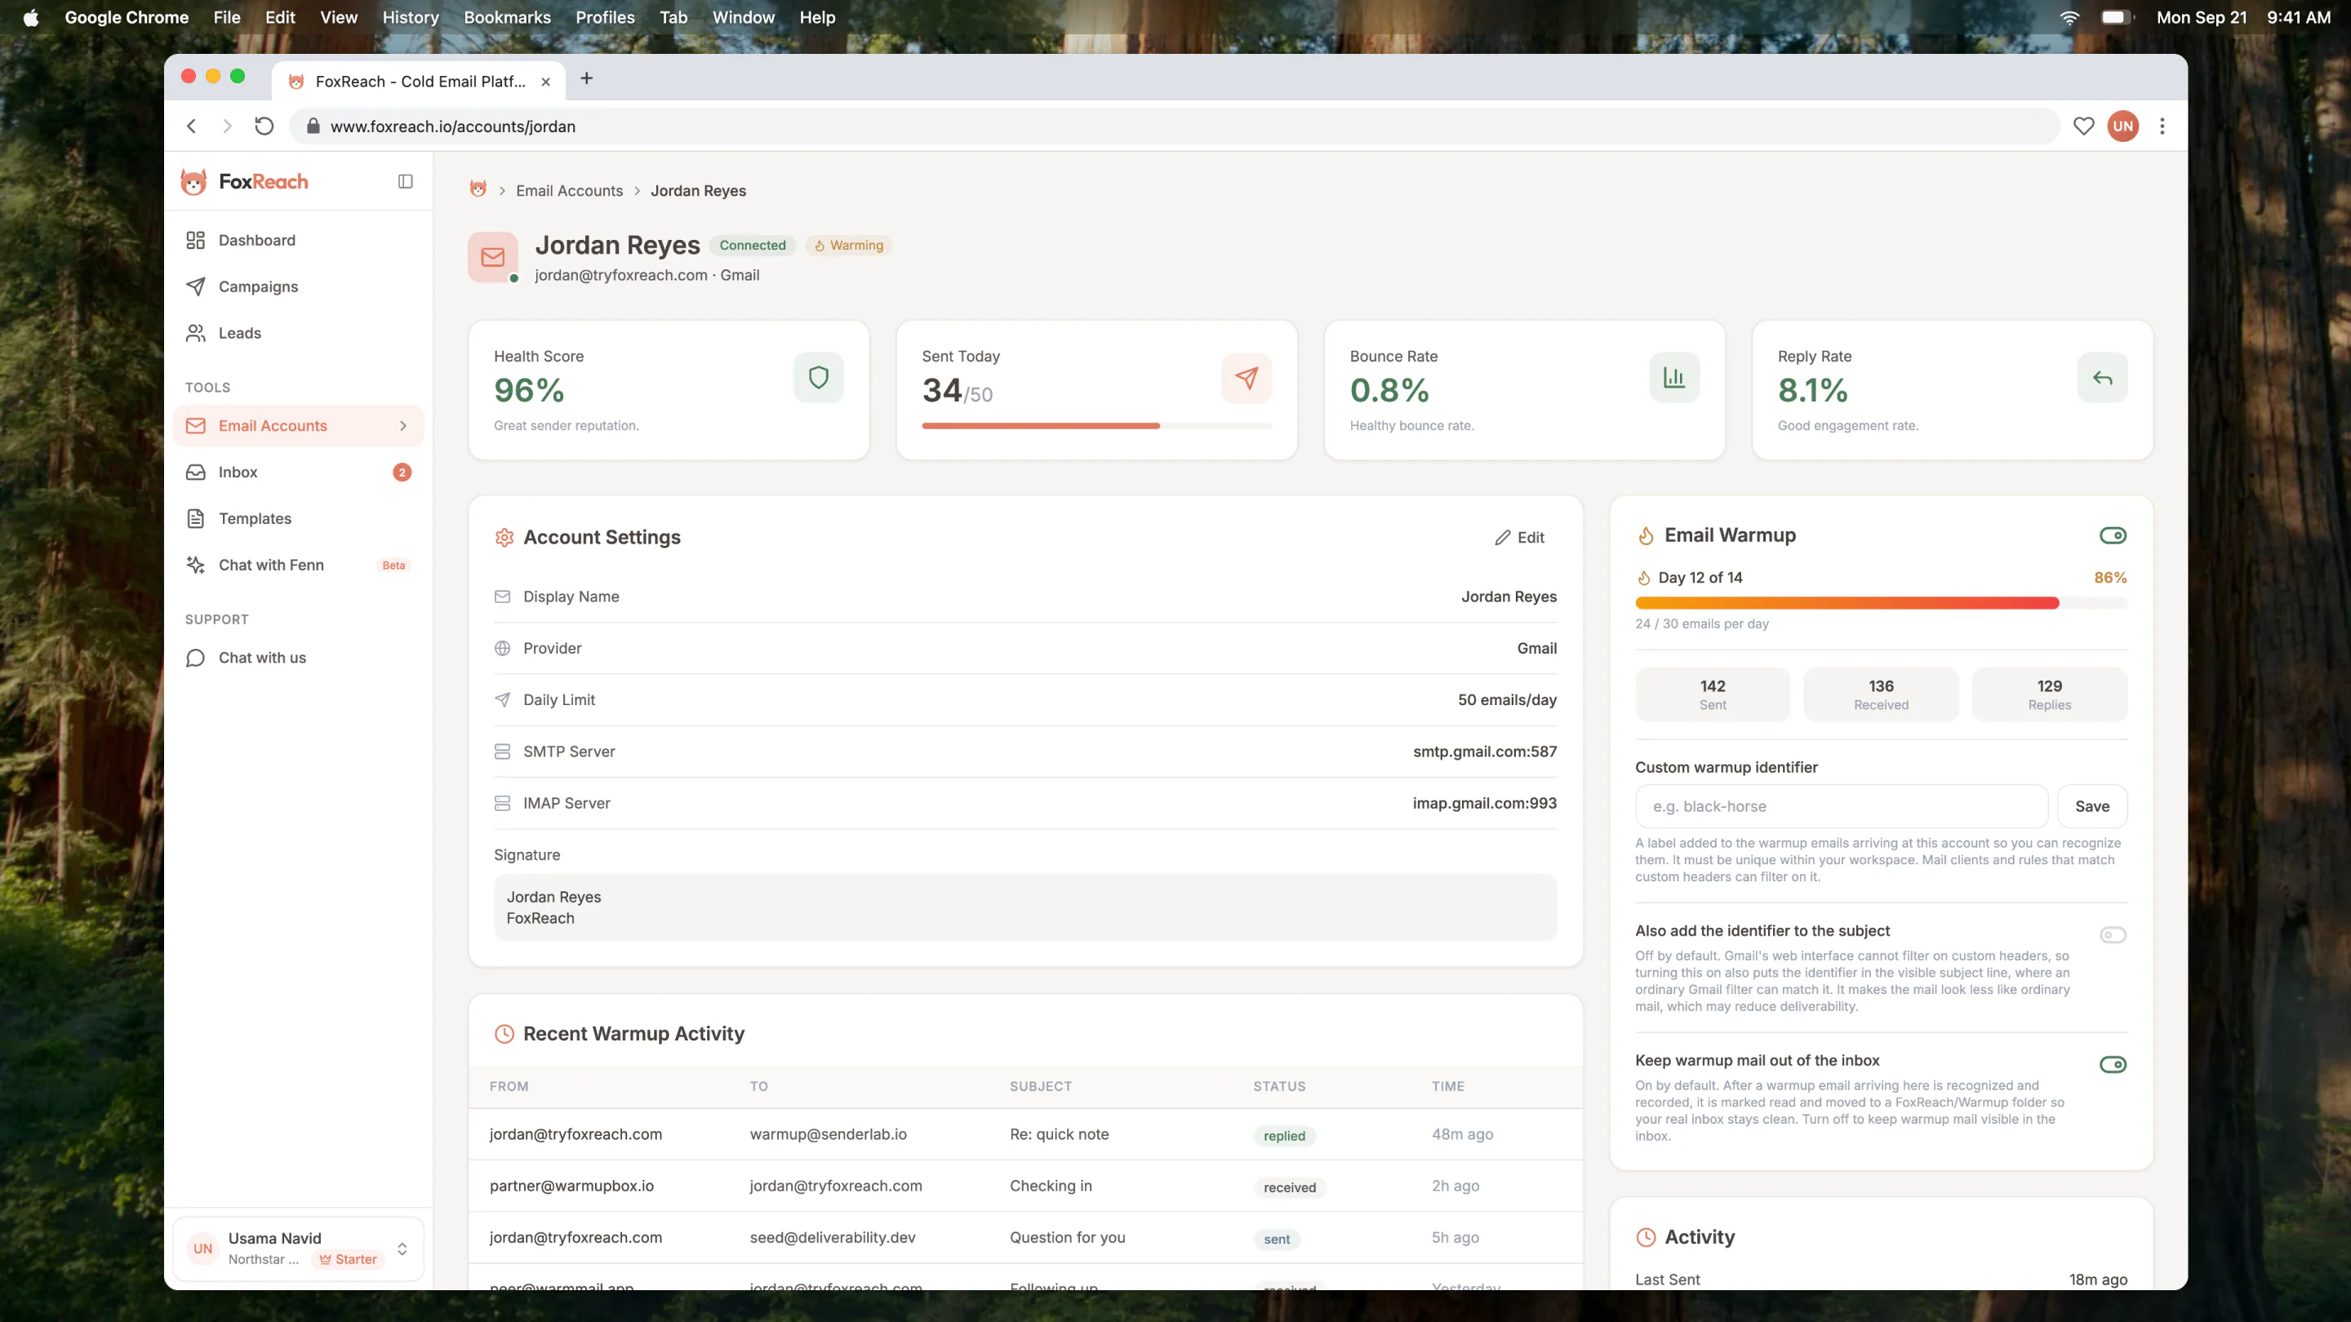This screenshot has height=1322, width=2351.
Task: Click the 142 Sent stat tile
Action: [x=1712, y=694]
